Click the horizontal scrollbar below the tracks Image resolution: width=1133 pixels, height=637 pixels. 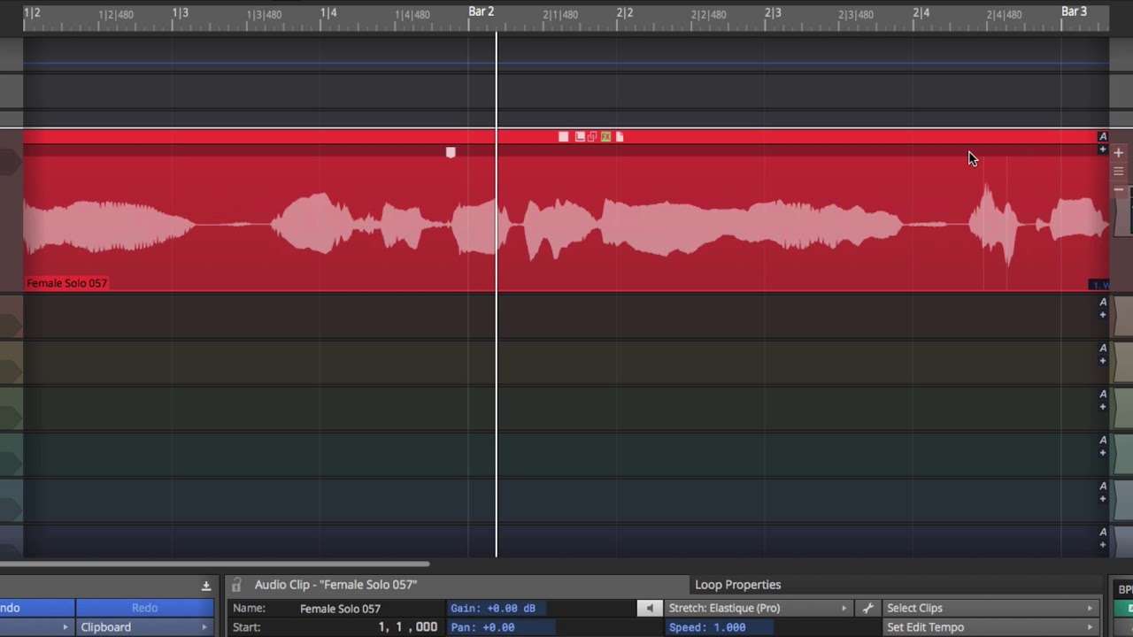coord(214,564)
